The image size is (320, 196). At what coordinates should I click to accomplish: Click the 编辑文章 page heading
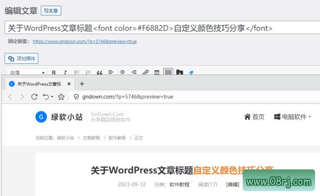(x=21, y=11)
